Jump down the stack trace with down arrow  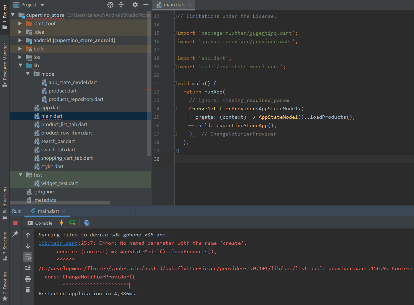28,246
